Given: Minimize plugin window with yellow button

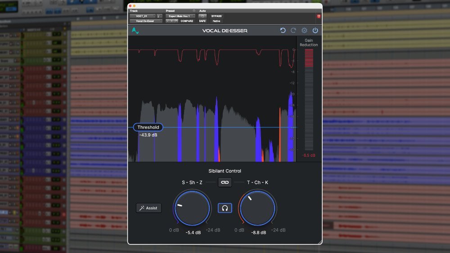Looking at the screenshot, I should pos(134,6).
